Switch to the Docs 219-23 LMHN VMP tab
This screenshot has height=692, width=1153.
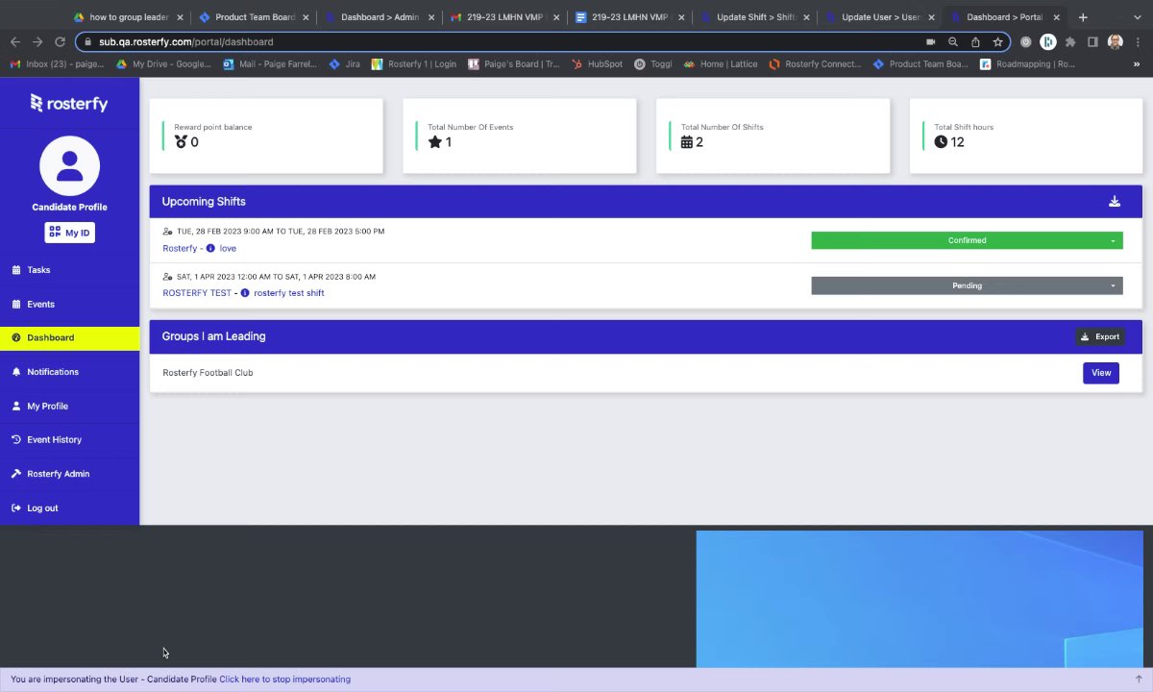pos(629,17)
